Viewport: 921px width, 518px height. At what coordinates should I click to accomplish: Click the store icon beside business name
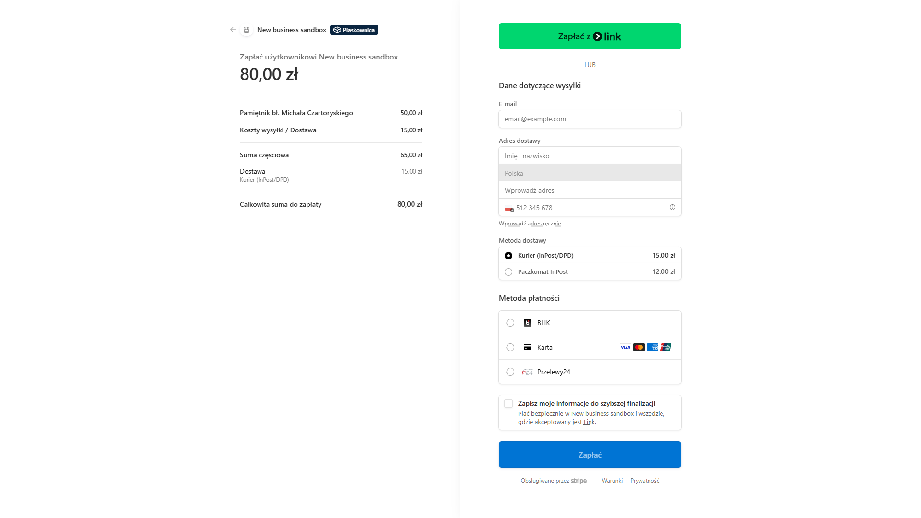[x=247, y=30]
